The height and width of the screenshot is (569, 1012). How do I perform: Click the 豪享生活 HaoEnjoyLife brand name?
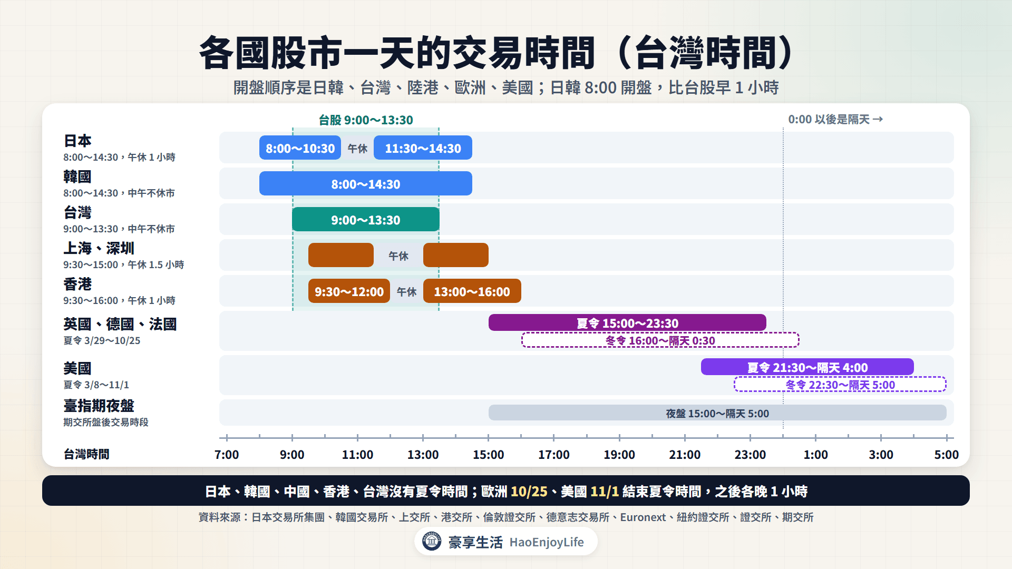pos(516,542)
